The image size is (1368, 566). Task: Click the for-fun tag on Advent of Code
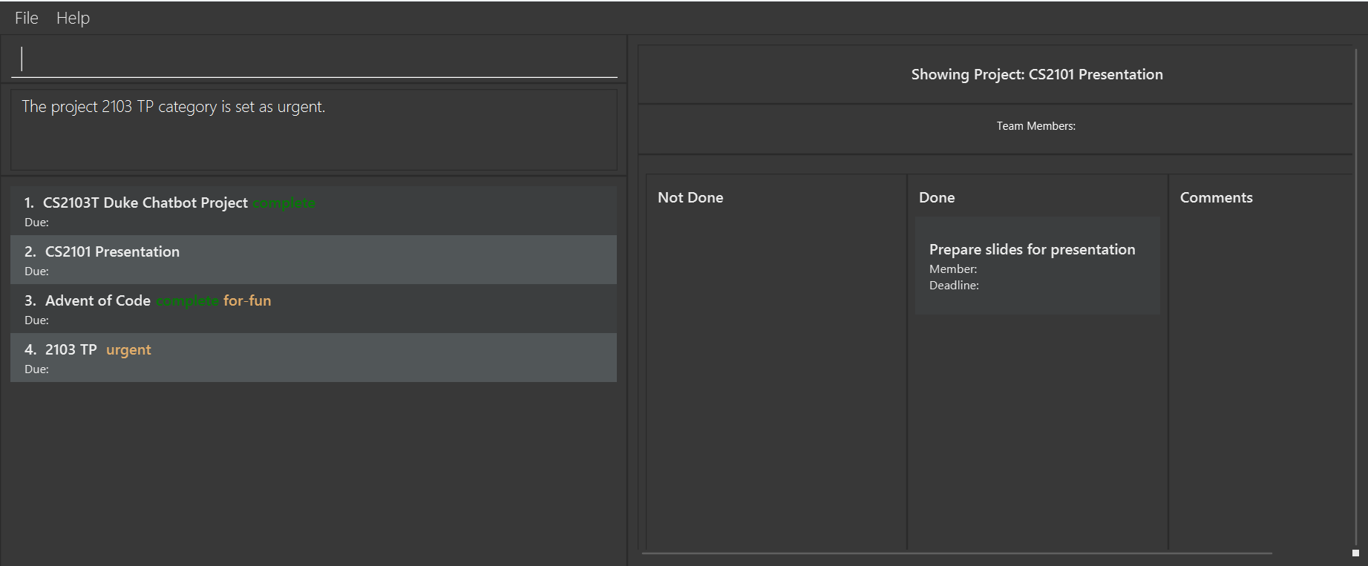pos(247,300)
